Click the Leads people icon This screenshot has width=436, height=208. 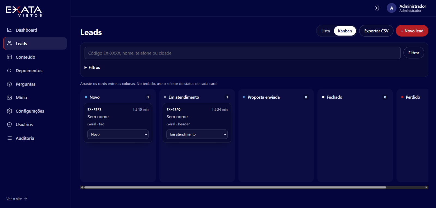[9, 43]
